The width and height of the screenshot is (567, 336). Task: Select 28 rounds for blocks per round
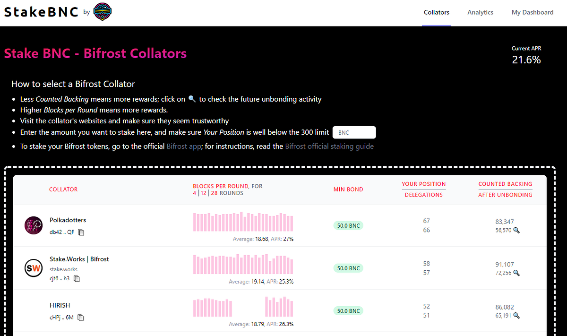[215, 193]
